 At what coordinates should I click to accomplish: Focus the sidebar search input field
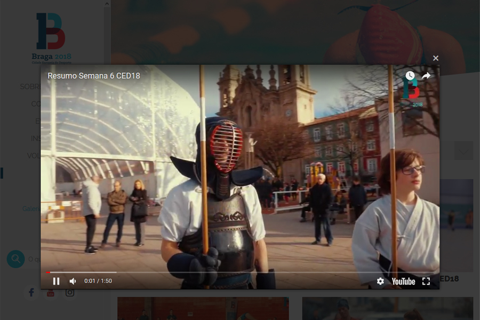point(34,259)
